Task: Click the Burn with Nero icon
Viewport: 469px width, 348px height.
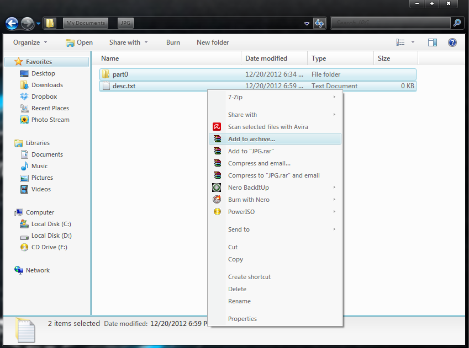Action: (217, 200)
